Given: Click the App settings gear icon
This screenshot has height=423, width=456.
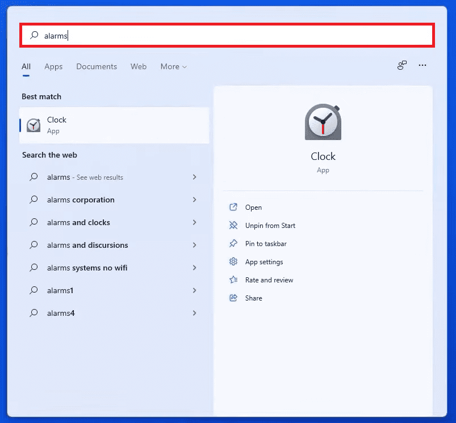Looking at the screenshot, I should tap(233, 262).
